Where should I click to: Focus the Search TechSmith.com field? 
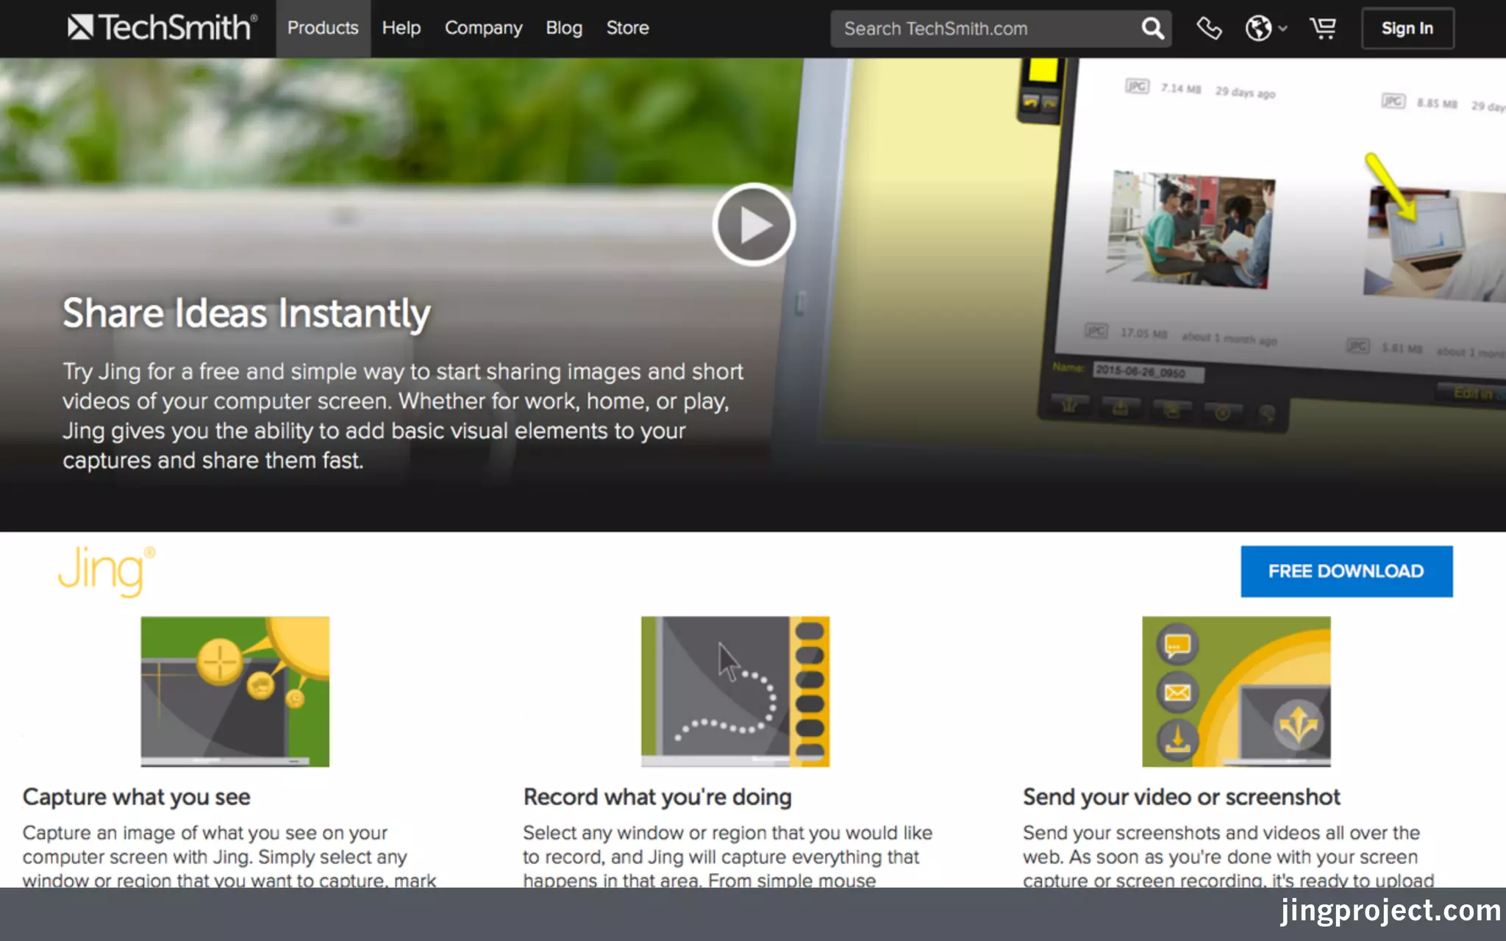[x=985, y=29]
